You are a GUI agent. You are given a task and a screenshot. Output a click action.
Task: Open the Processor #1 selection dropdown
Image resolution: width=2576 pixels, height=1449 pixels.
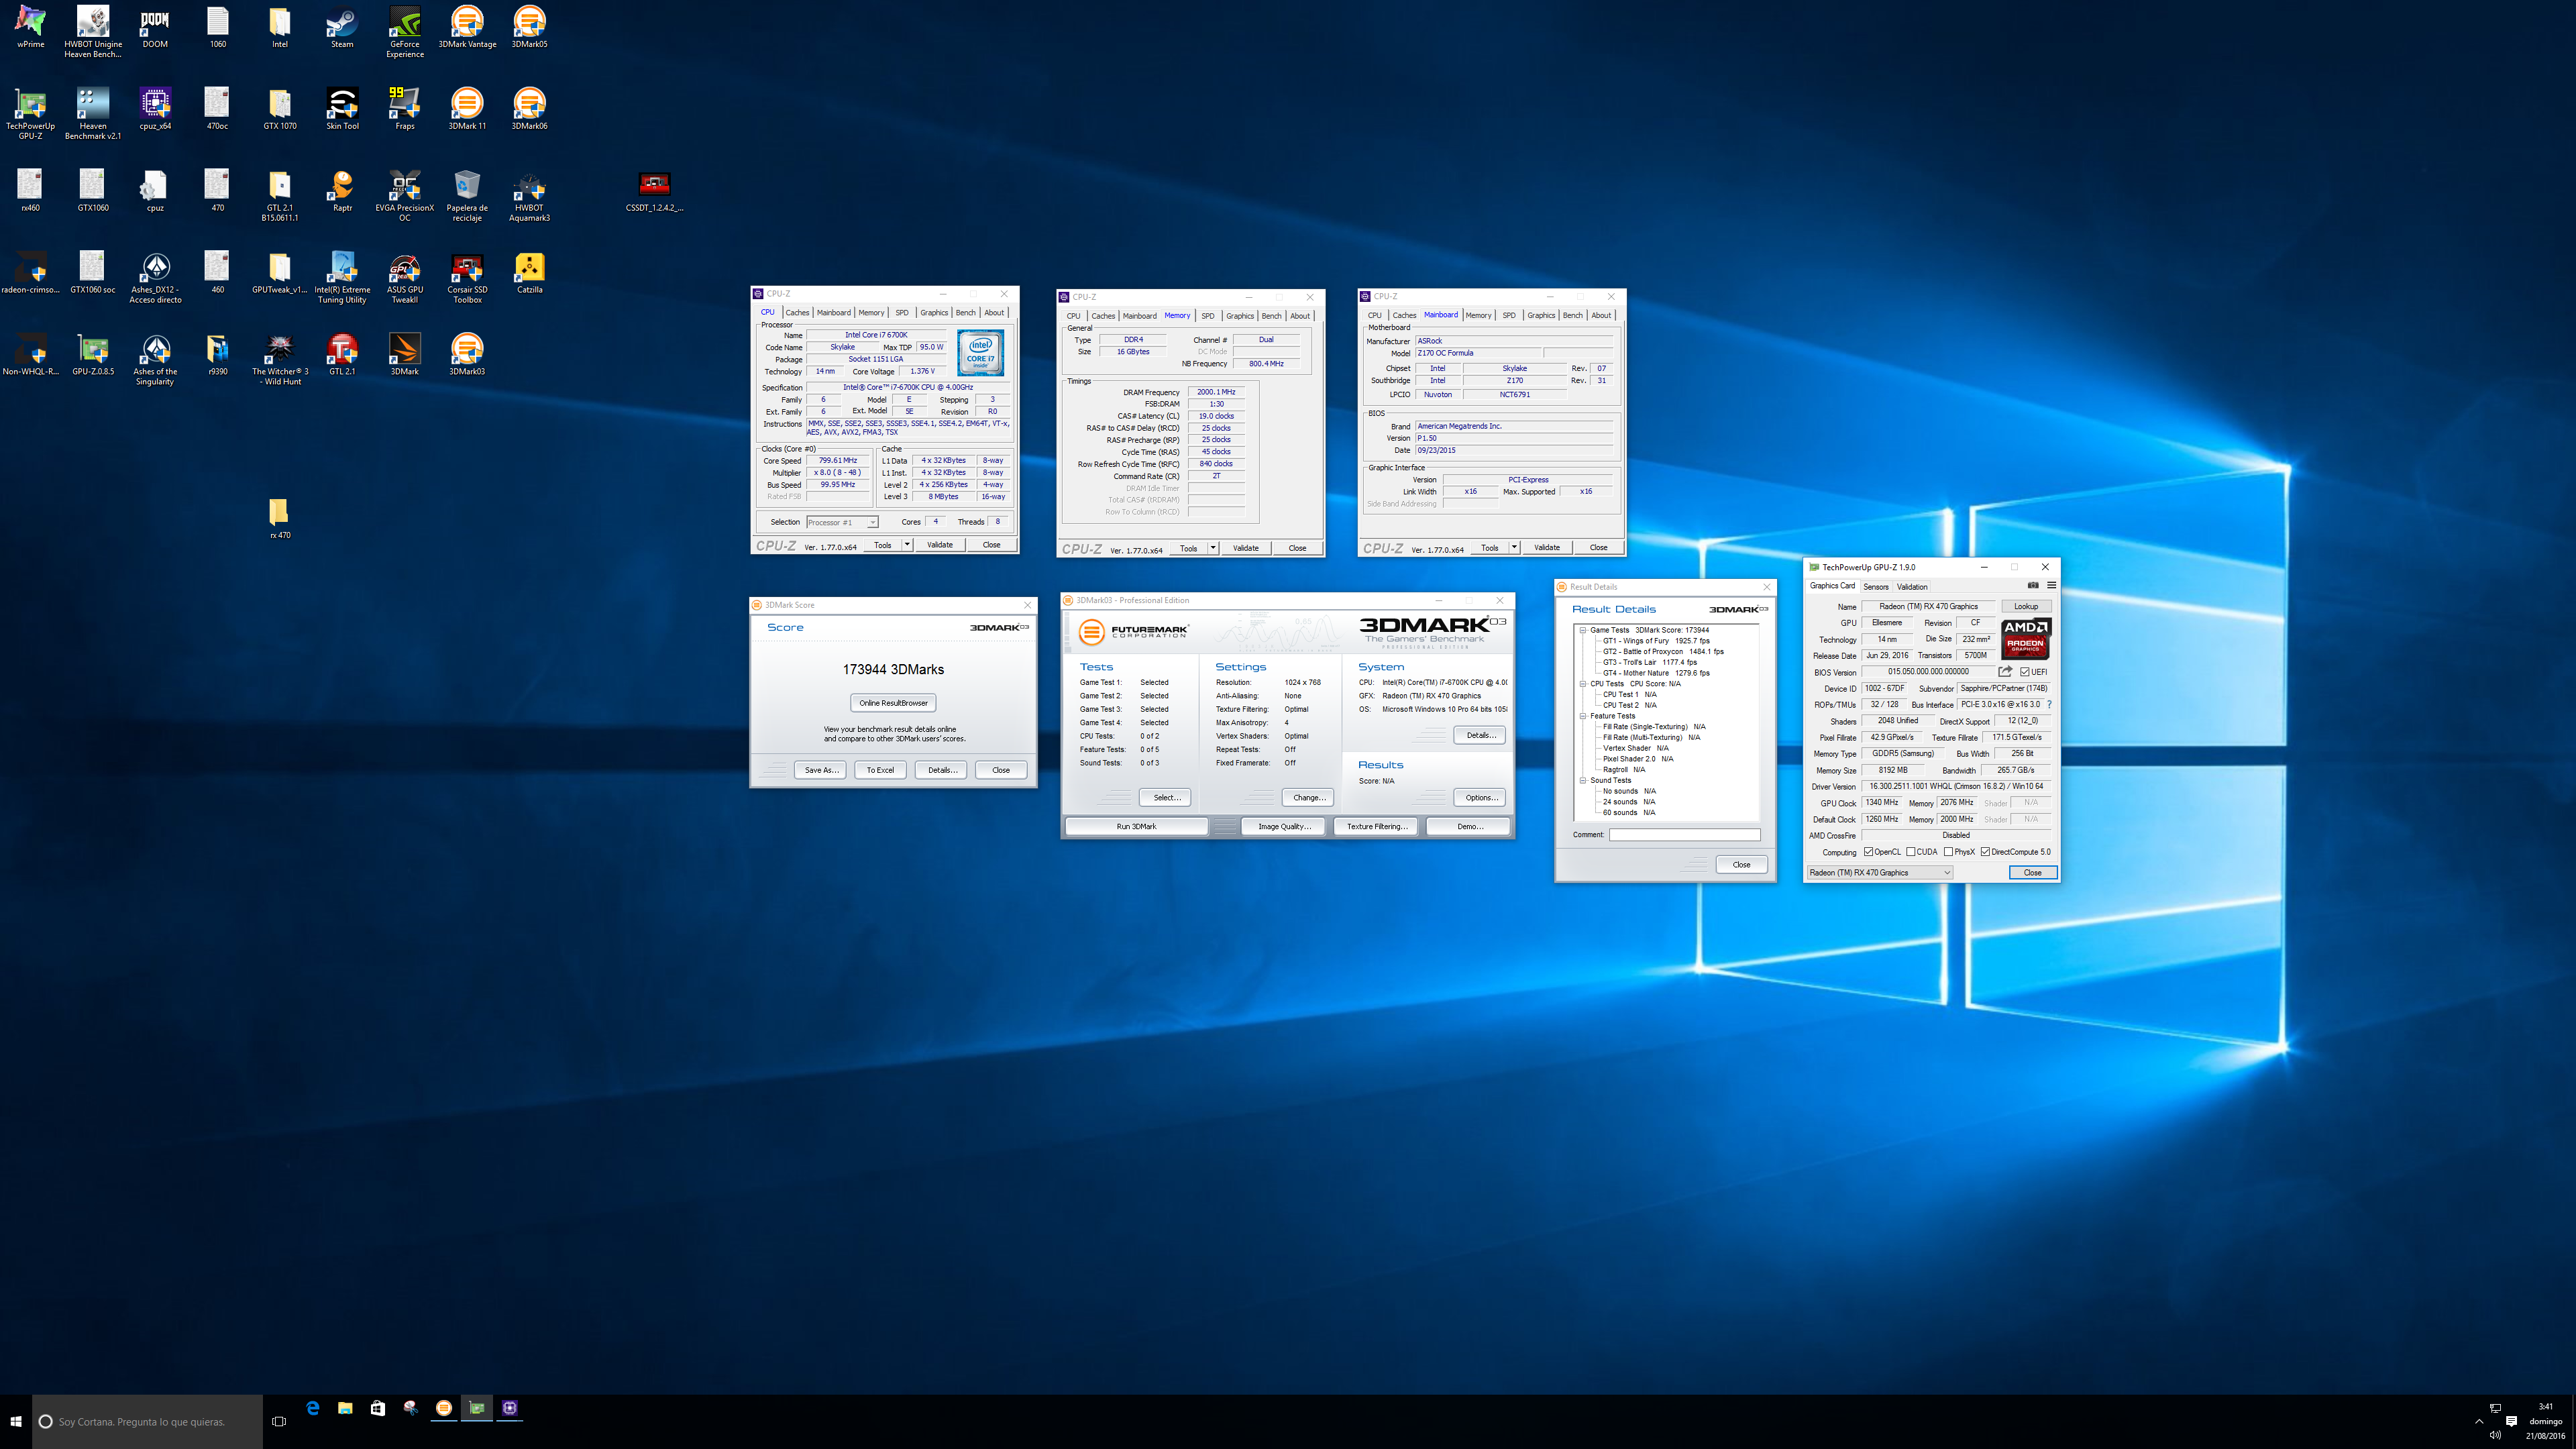click(x=842, y=523)
